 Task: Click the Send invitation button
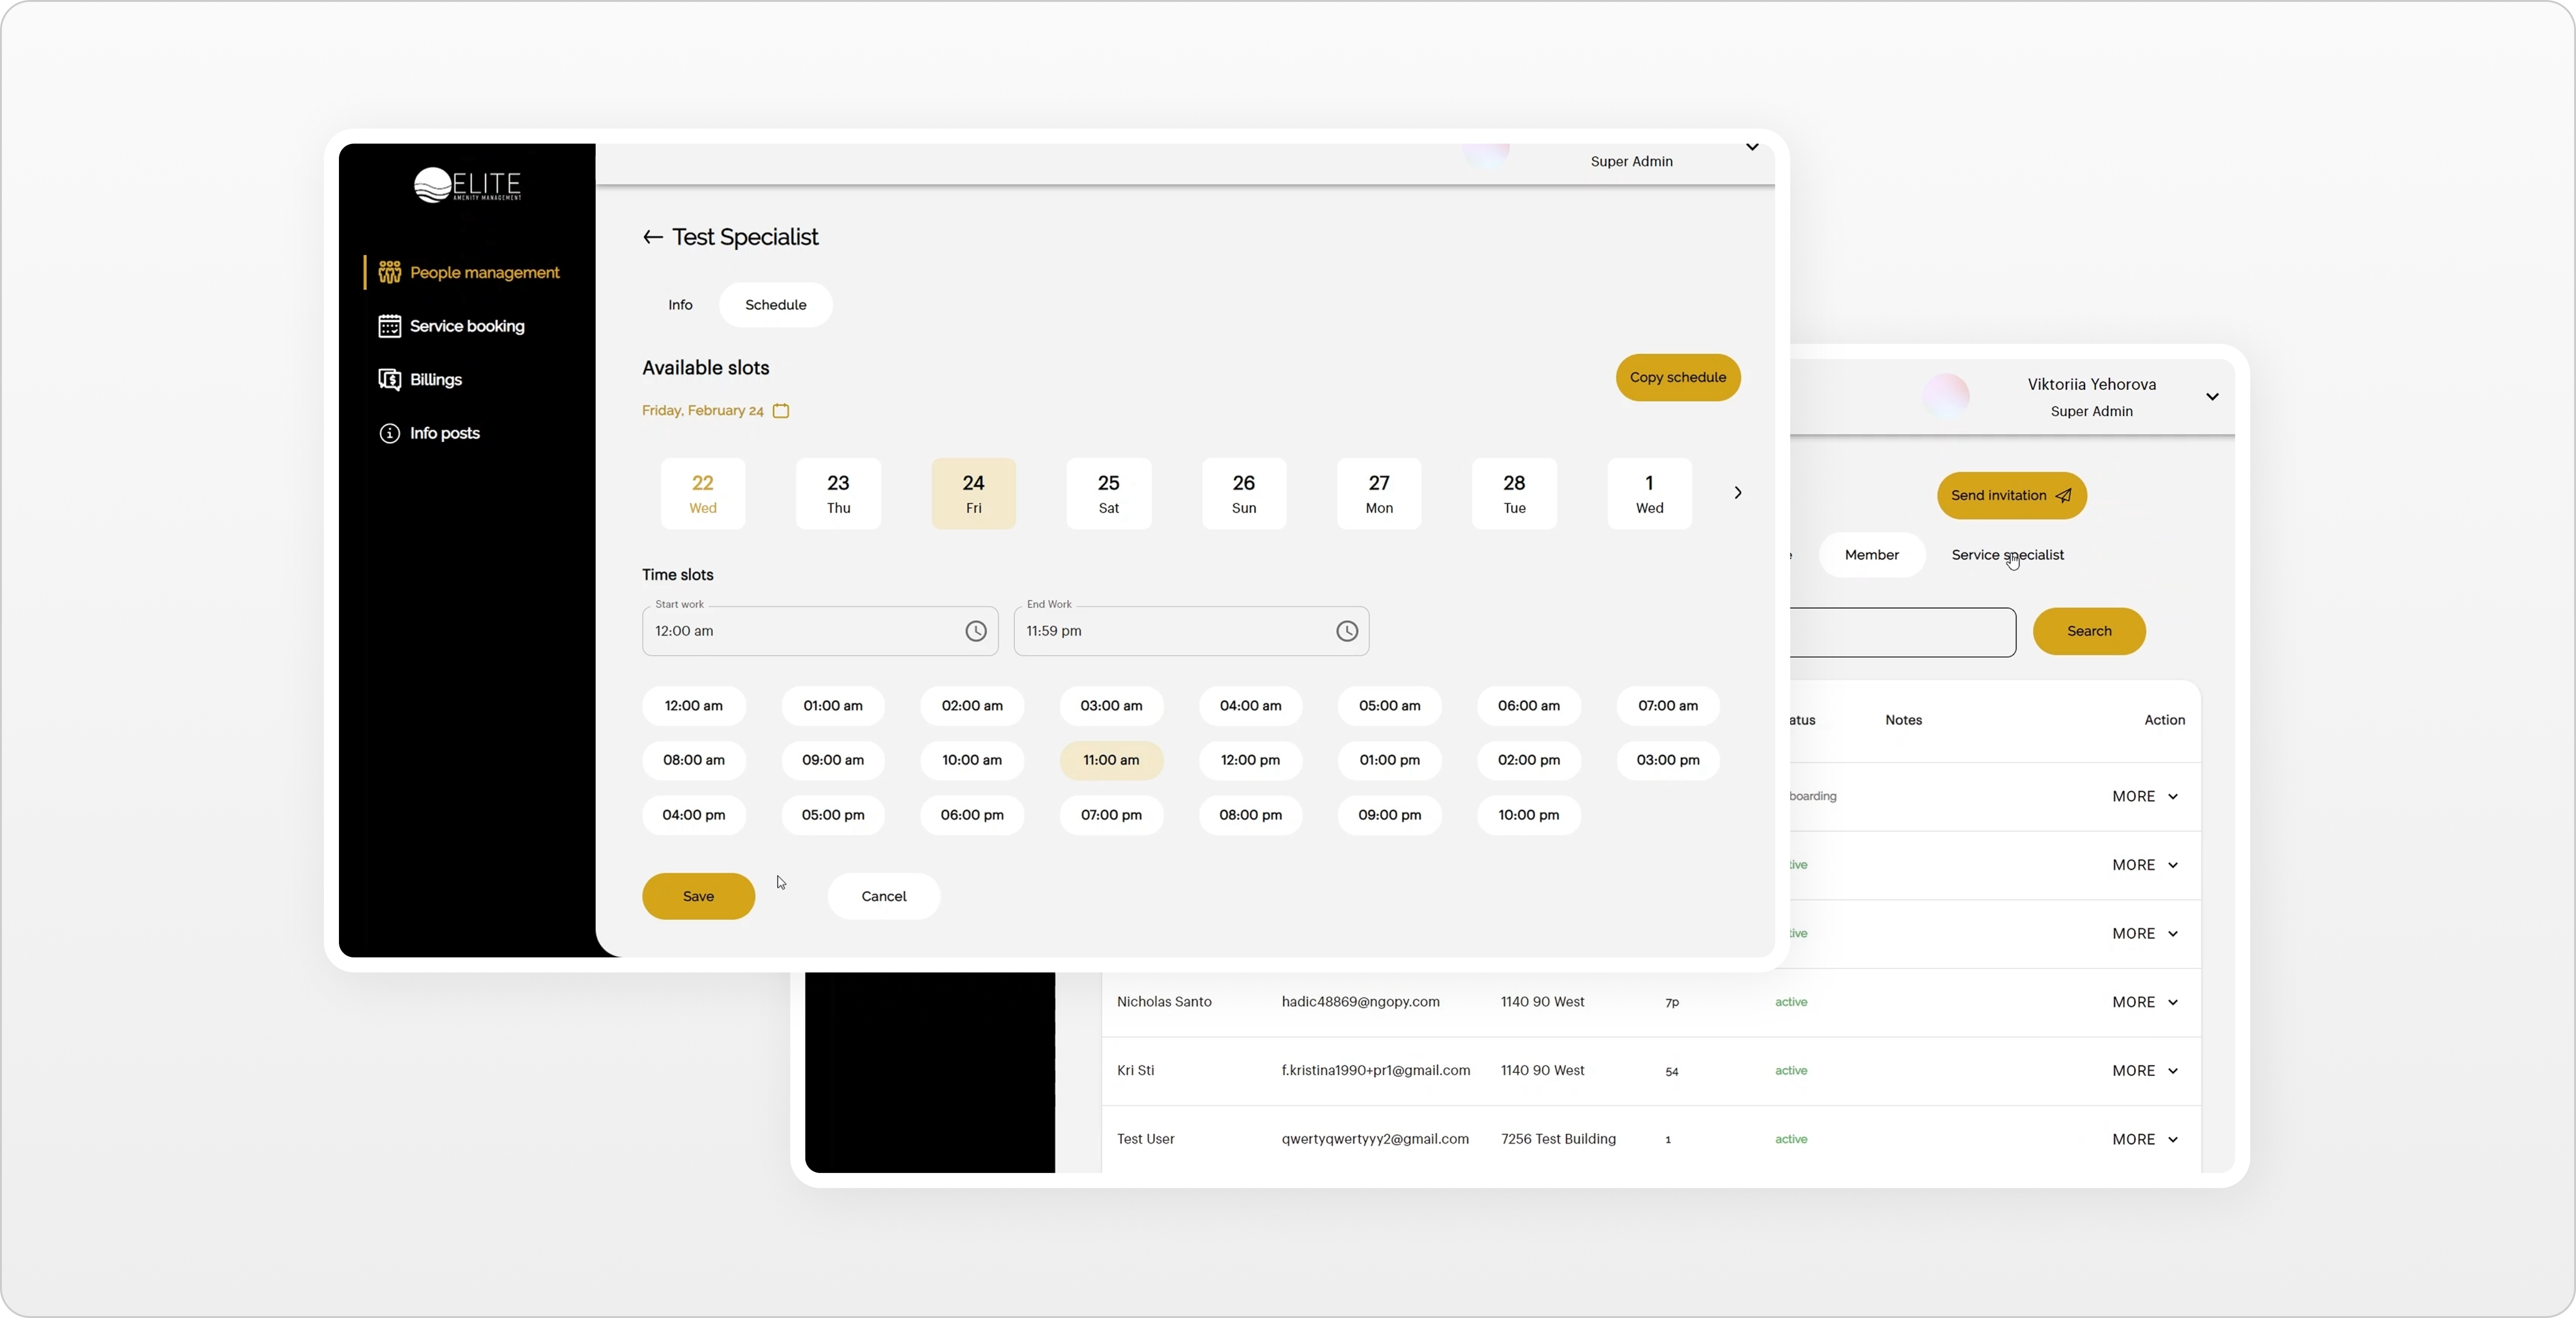(x=2011, y=495)
